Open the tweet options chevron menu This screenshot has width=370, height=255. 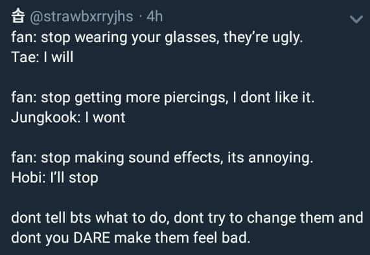[x=356, y=19]
